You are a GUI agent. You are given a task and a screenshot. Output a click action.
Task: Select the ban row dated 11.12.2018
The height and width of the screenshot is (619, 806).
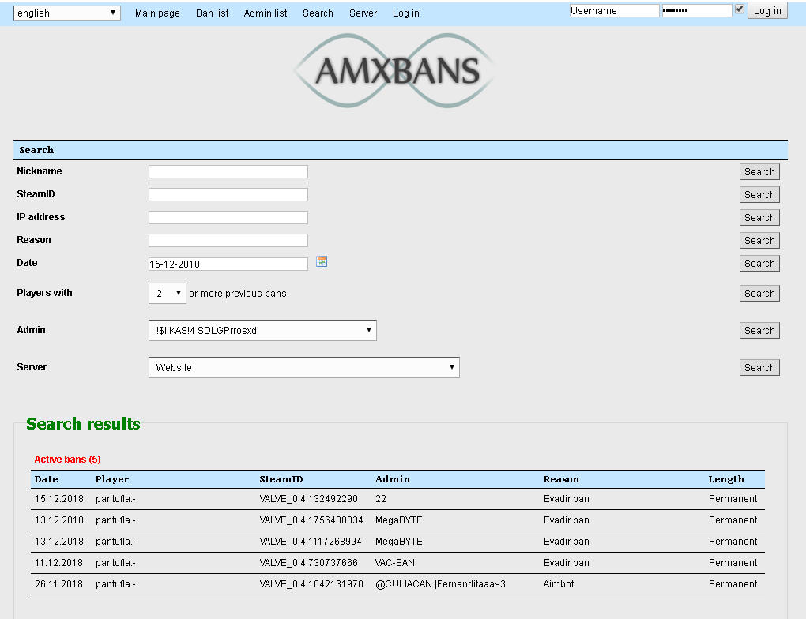(397, 563)
